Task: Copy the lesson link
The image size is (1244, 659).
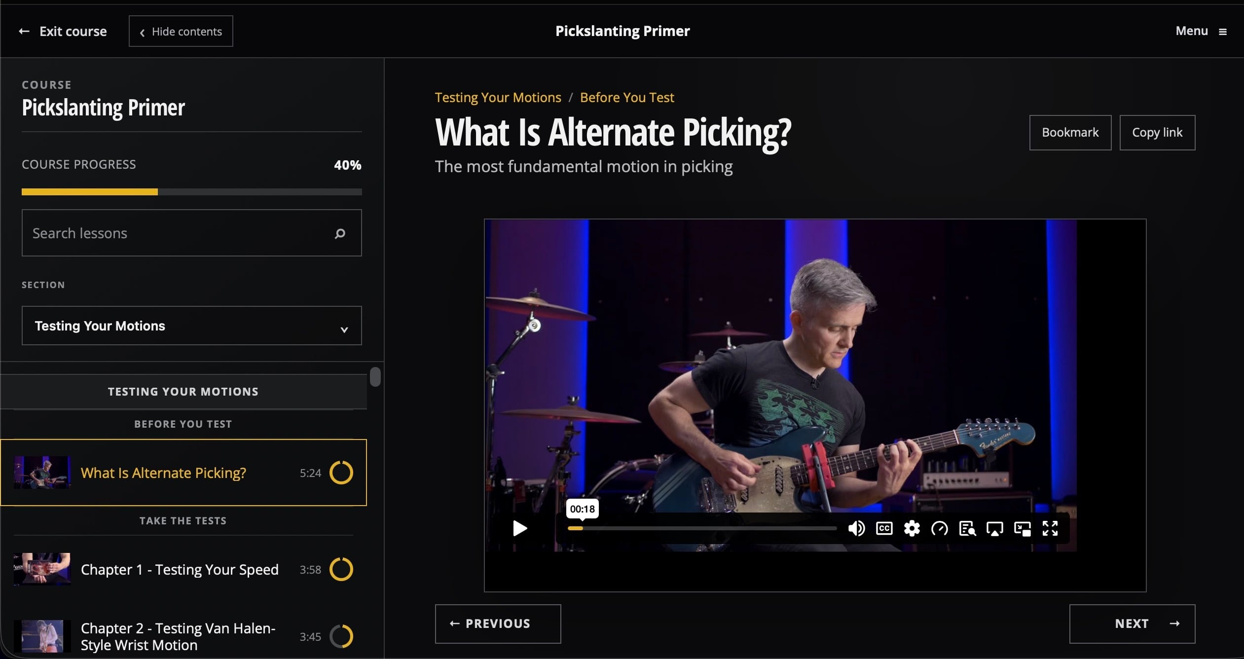Action: (1157, 133)
